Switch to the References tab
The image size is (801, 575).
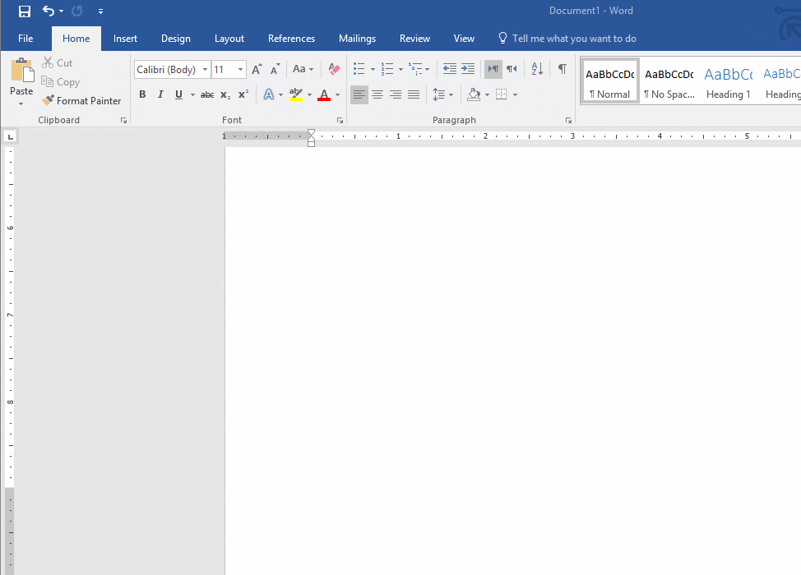coord(291,39)
